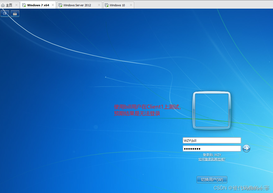273x193 pixels.
Task: Click the 登录到: WZY domain text
Action: coord(212,155)
